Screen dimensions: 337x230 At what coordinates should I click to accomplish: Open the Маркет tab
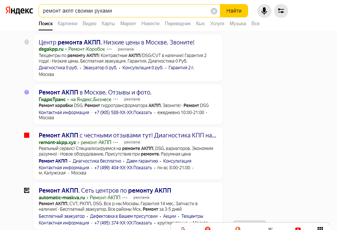pos(128,24)
